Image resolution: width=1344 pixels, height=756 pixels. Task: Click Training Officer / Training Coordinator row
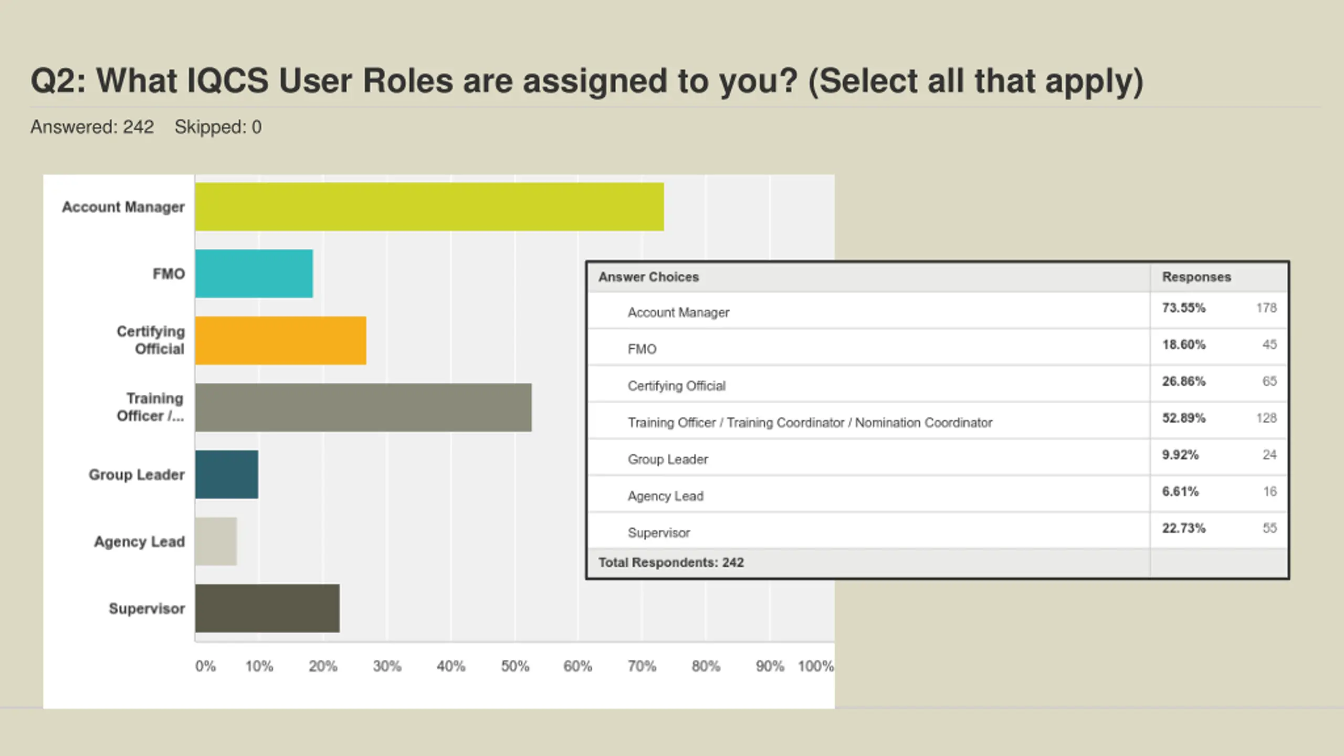[x=810, y=423]
